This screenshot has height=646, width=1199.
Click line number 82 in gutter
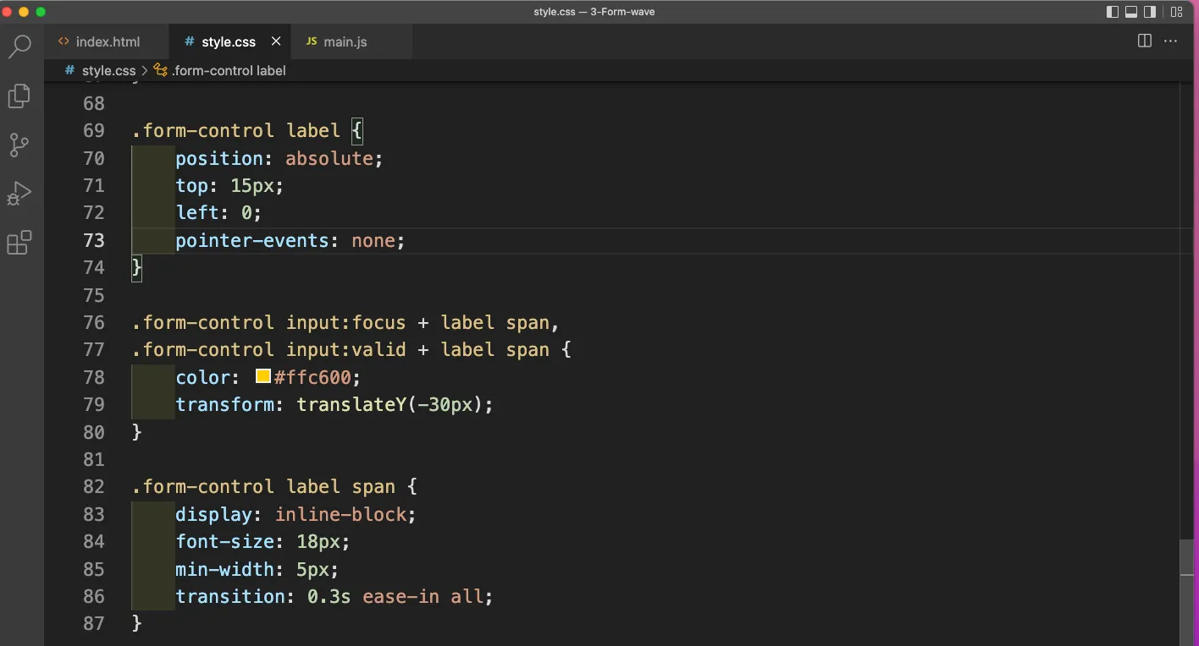coord(94,486)
